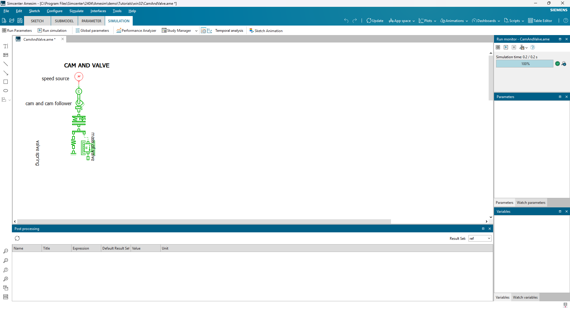Viewport: 570px width, 309px height.
Task: Select the arrow drawing tool
Action: (6, 73)
